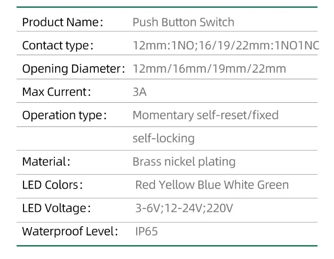Click the "self-locking" text

tap(163, 138)
